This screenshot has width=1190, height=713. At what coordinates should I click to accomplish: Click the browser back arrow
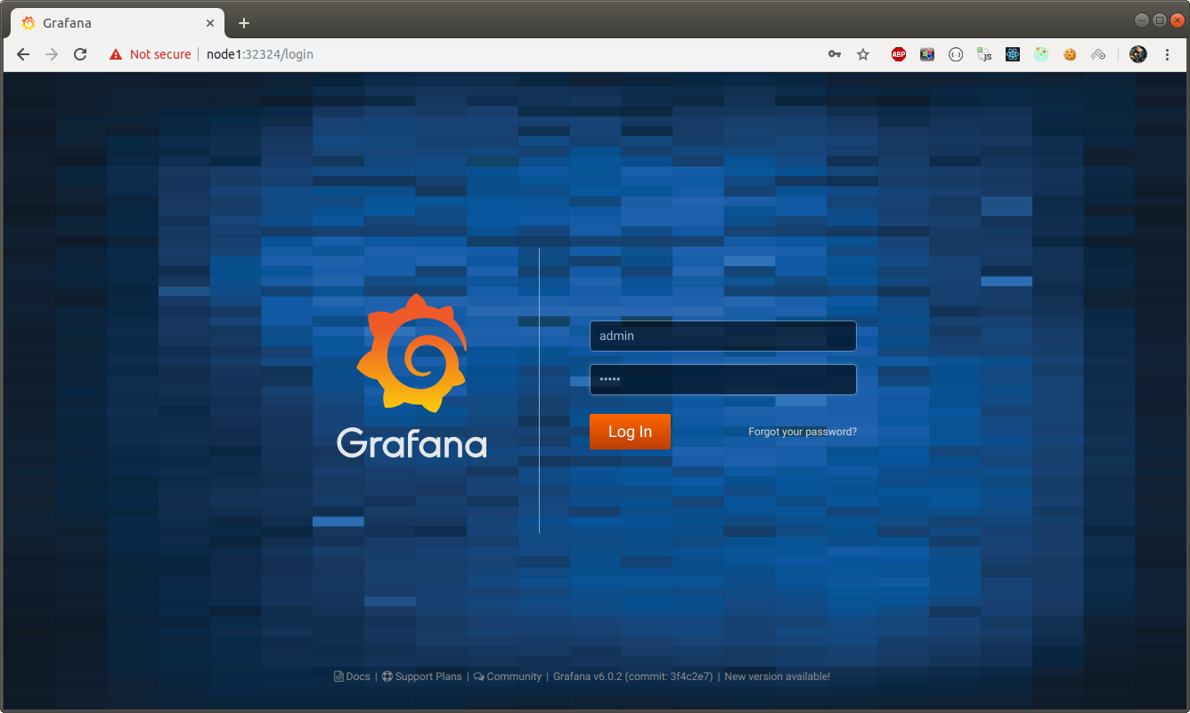click(24, 54)
